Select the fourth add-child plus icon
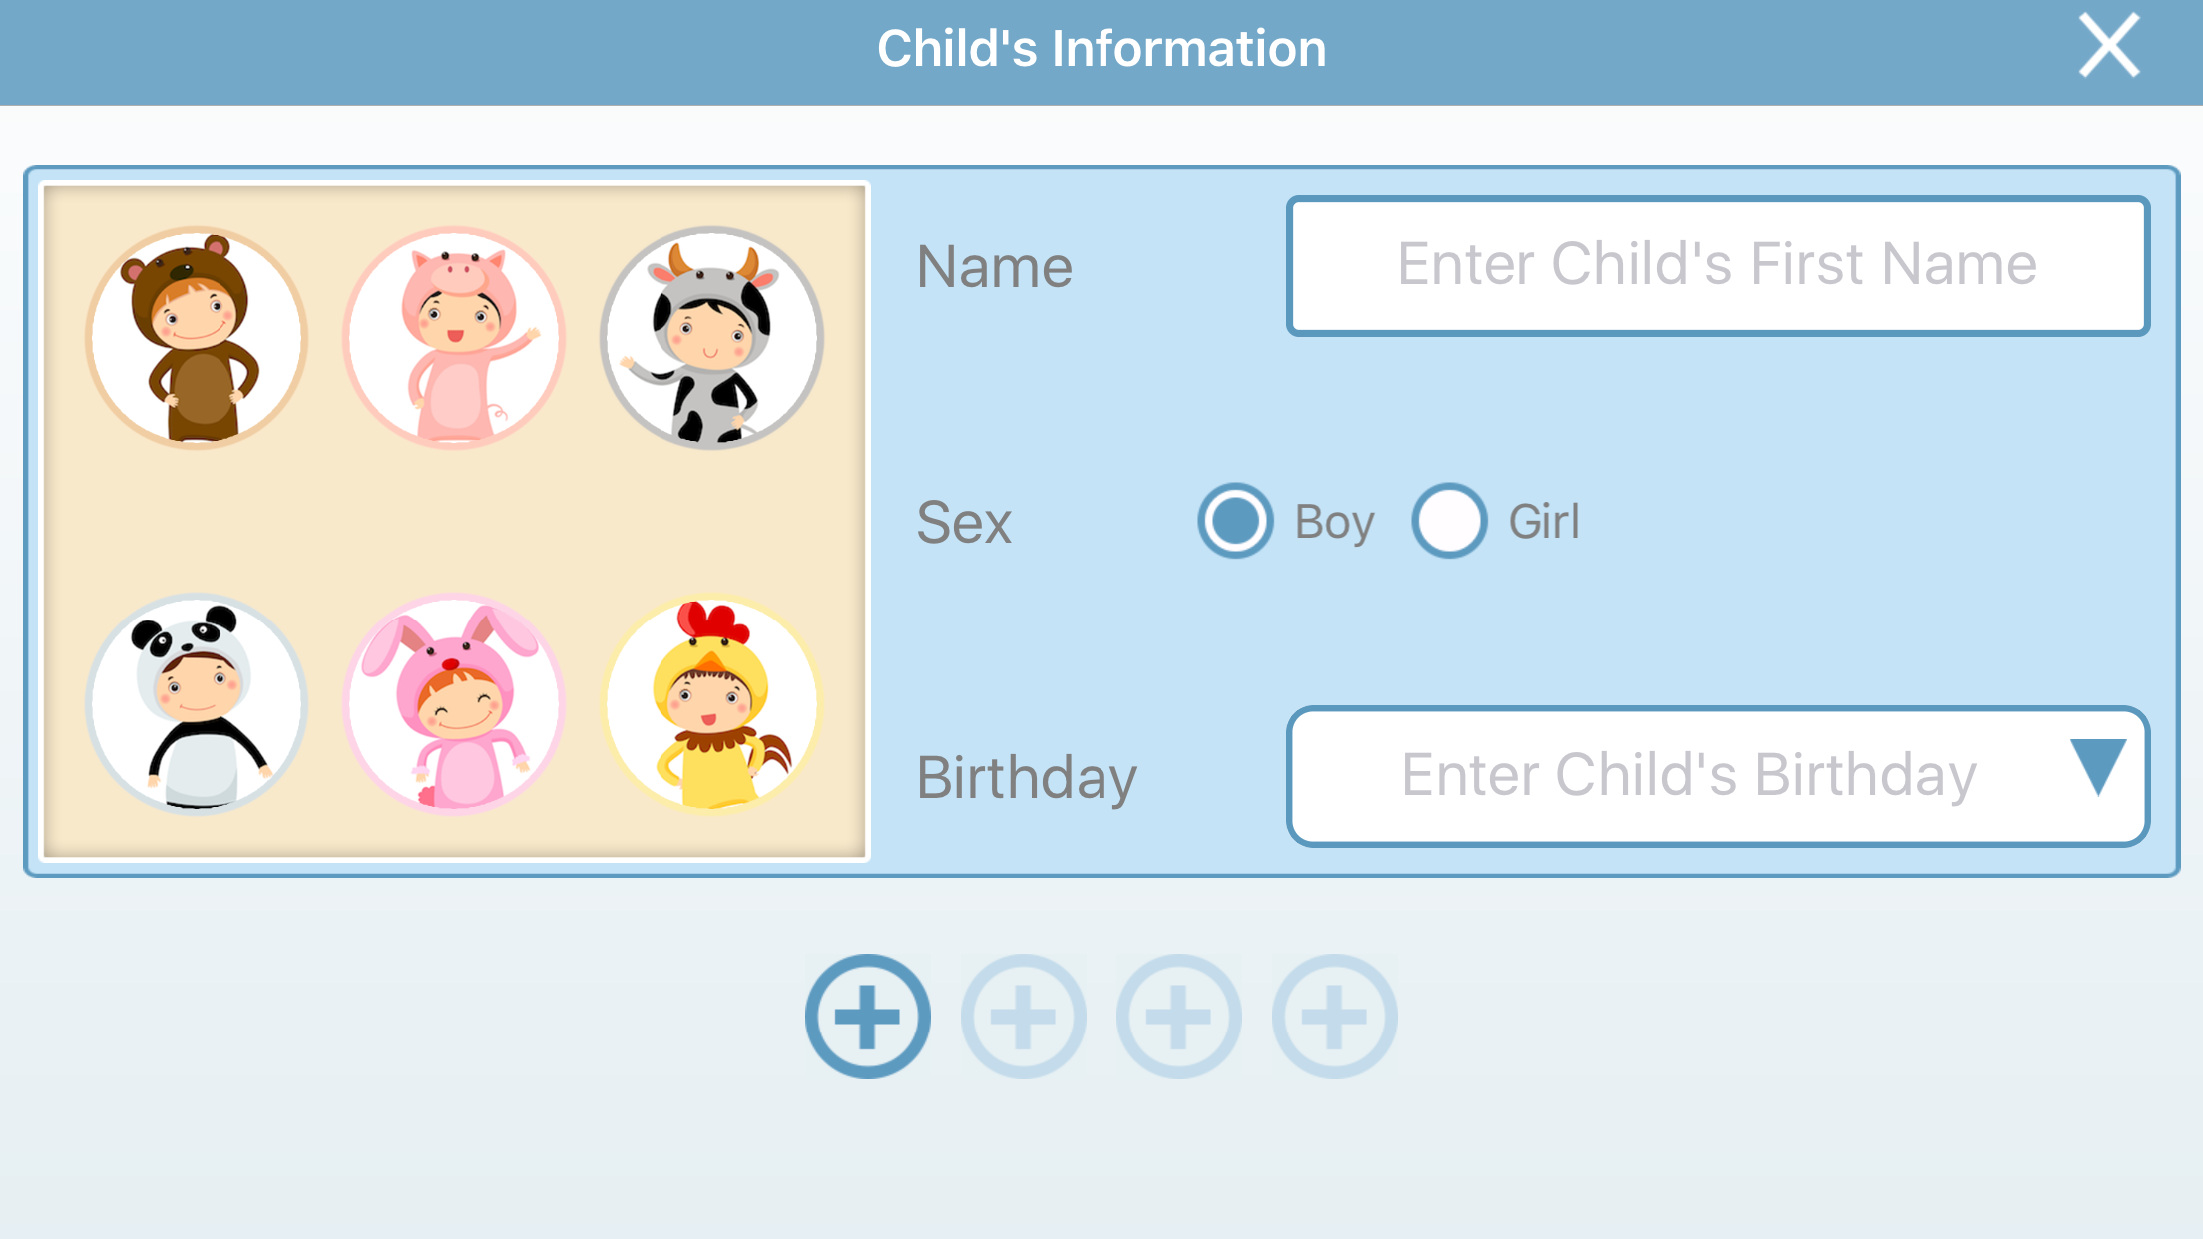The height and width of the screenshot is (1239, 2203). [1335, 1017]
